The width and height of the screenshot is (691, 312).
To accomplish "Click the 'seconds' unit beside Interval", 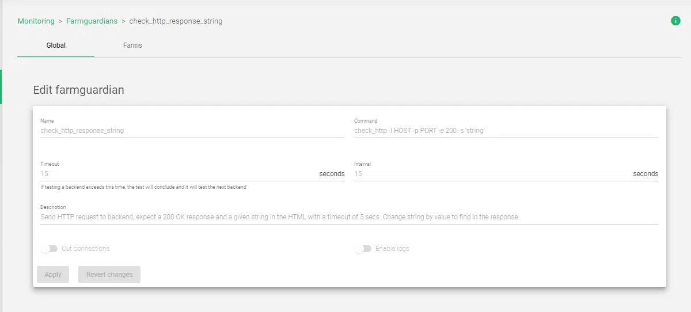I will click(646, 174).
